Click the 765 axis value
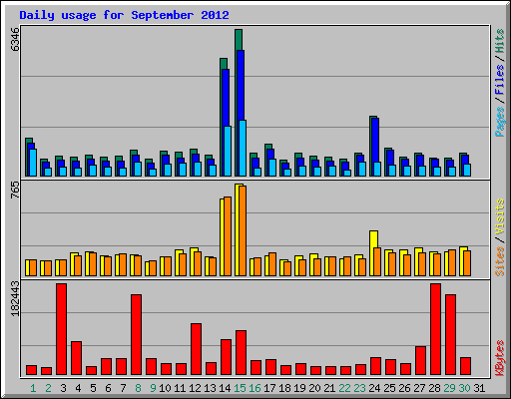This screenshot has height=399, width=511. click(x=15, y=190)
